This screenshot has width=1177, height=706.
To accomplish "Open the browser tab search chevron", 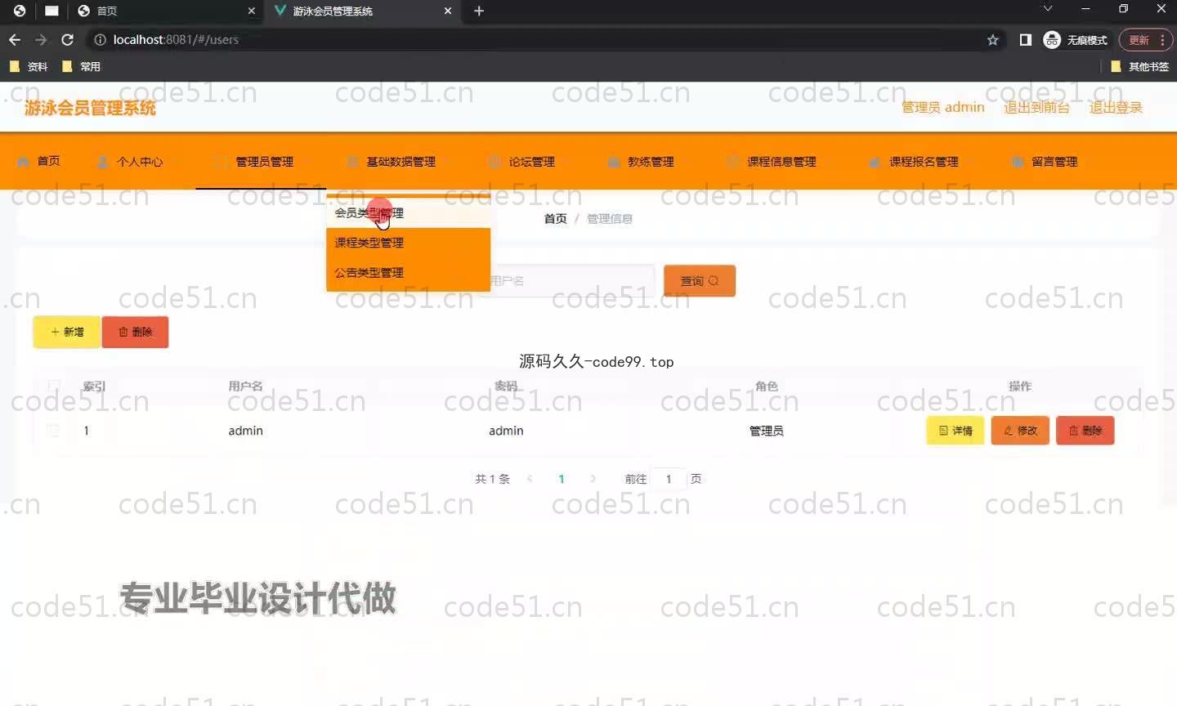I will [1047, 9].
